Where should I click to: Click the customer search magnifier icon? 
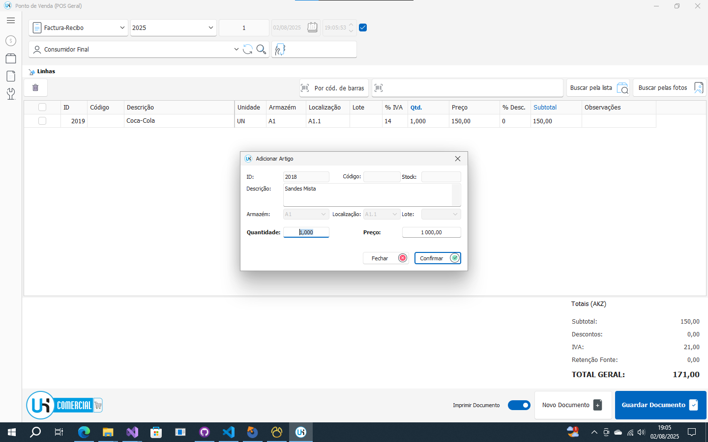(261, 50)
